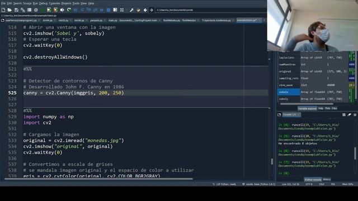Open the File menu
This screenshot has width=358, height=201.
(3, 3)
